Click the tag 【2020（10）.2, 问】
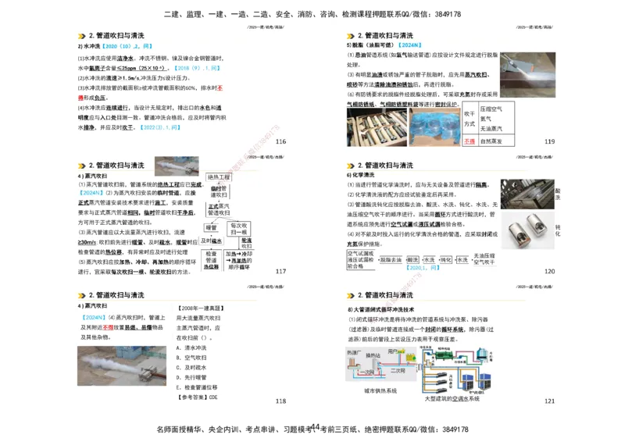Screen dimensions: 625x442 127,46
